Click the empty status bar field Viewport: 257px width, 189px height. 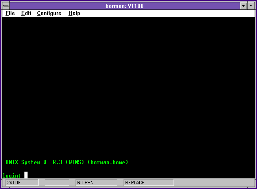[57, 182]
